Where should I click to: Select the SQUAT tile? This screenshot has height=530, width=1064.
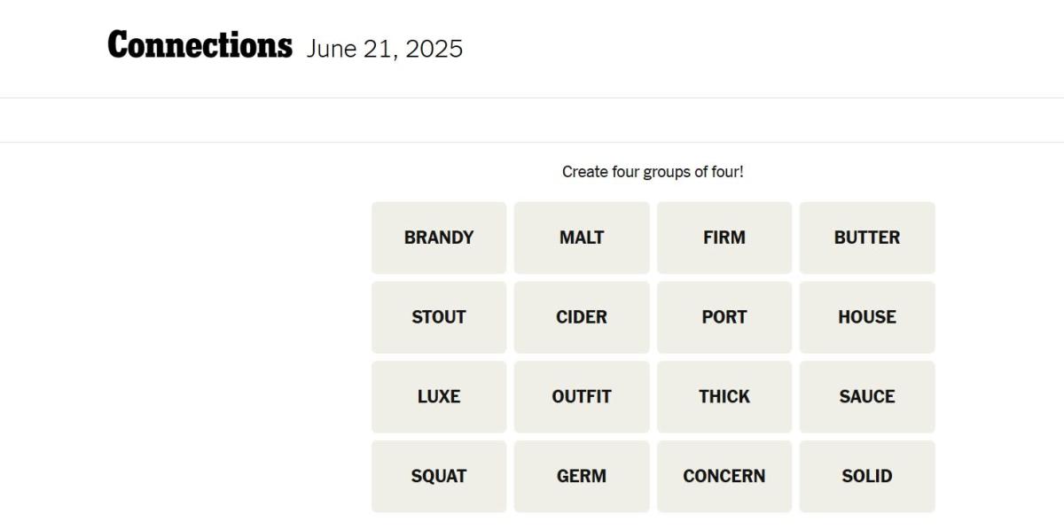(x=439, y=476)
